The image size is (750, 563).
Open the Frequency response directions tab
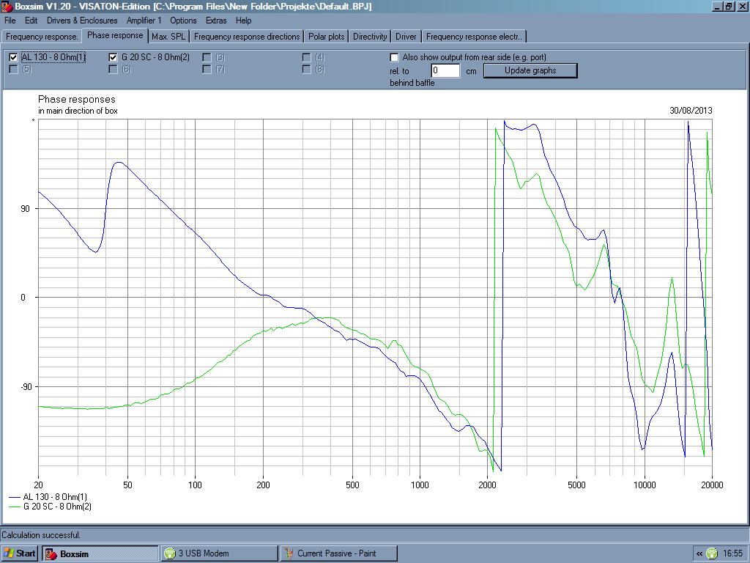coord(247,37)
